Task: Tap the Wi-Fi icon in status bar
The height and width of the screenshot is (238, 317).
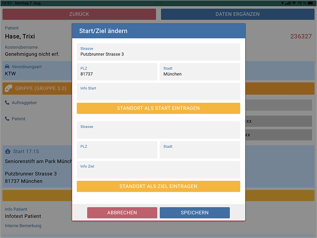Action: click(294, 3)
